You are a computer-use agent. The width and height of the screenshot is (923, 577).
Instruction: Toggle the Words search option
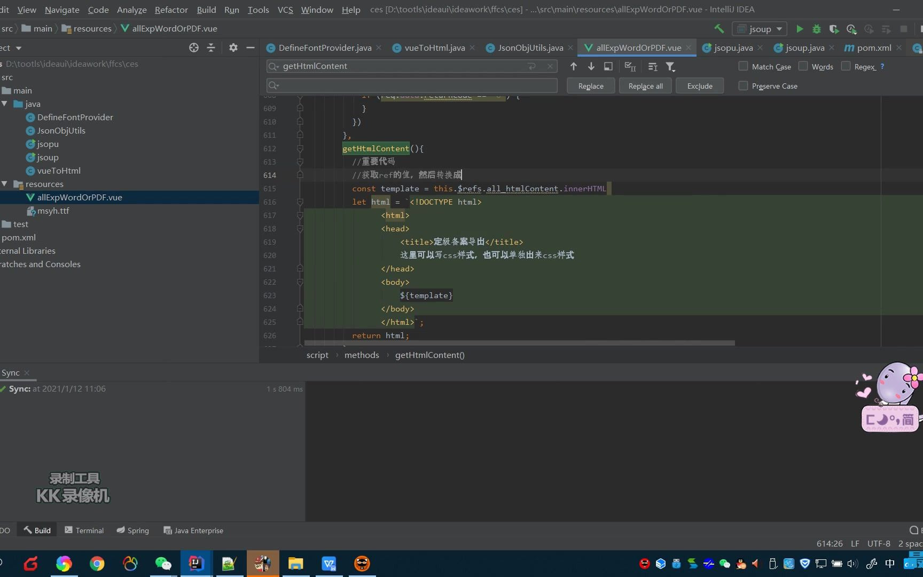[x=803, y=66]
